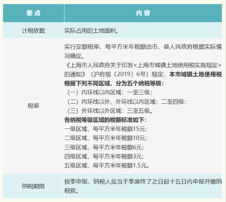
Task: Select the 纳税期限 row label
Action: 33,186
